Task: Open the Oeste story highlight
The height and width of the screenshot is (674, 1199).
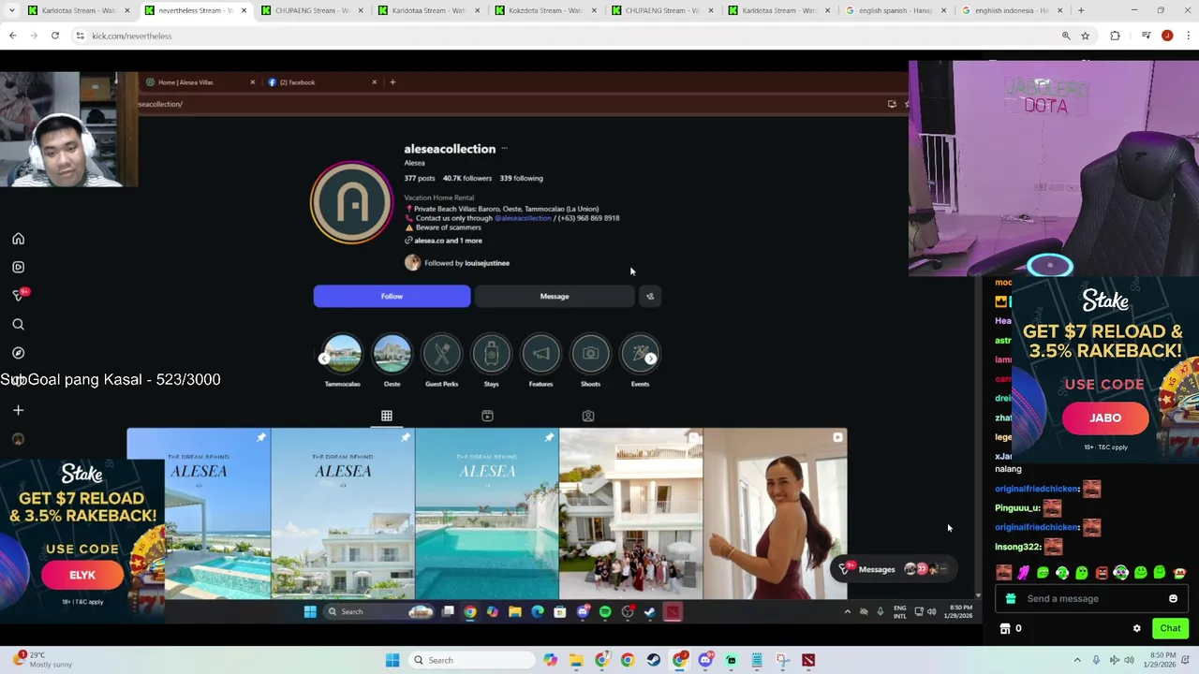Action: 392,354
